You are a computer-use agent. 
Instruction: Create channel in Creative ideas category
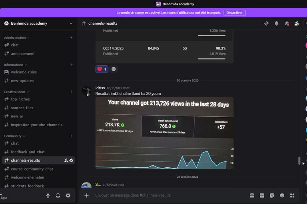point(71,92)
